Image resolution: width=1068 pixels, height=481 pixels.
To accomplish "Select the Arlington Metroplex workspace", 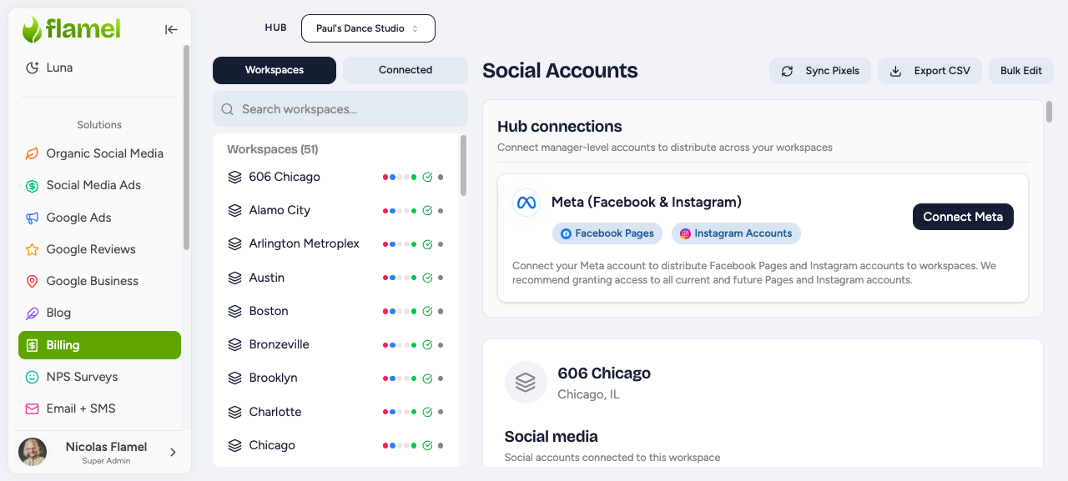I will pyautogui.click(x=335, y=243).
